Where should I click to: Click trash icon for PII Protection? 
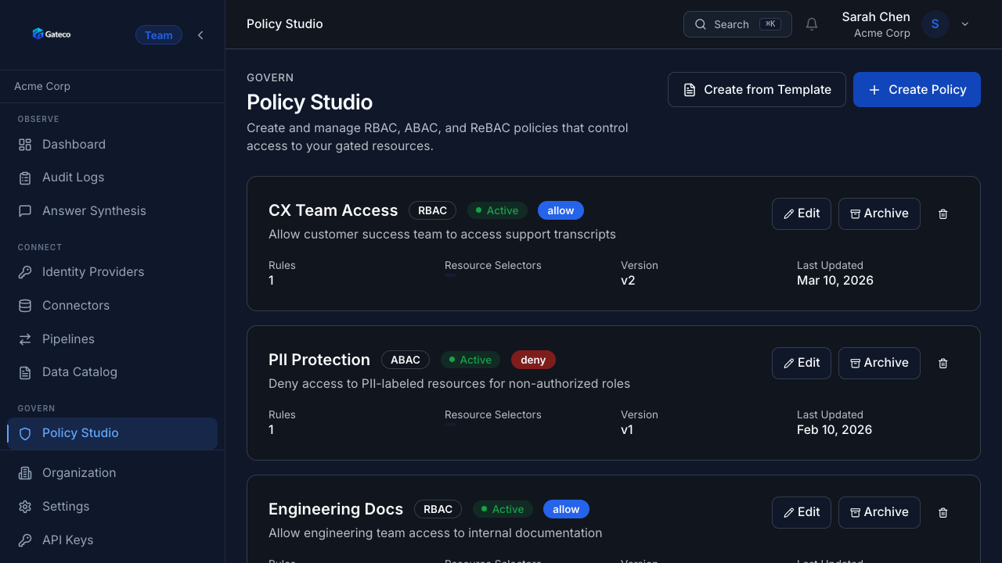click(x=943, y=363)
